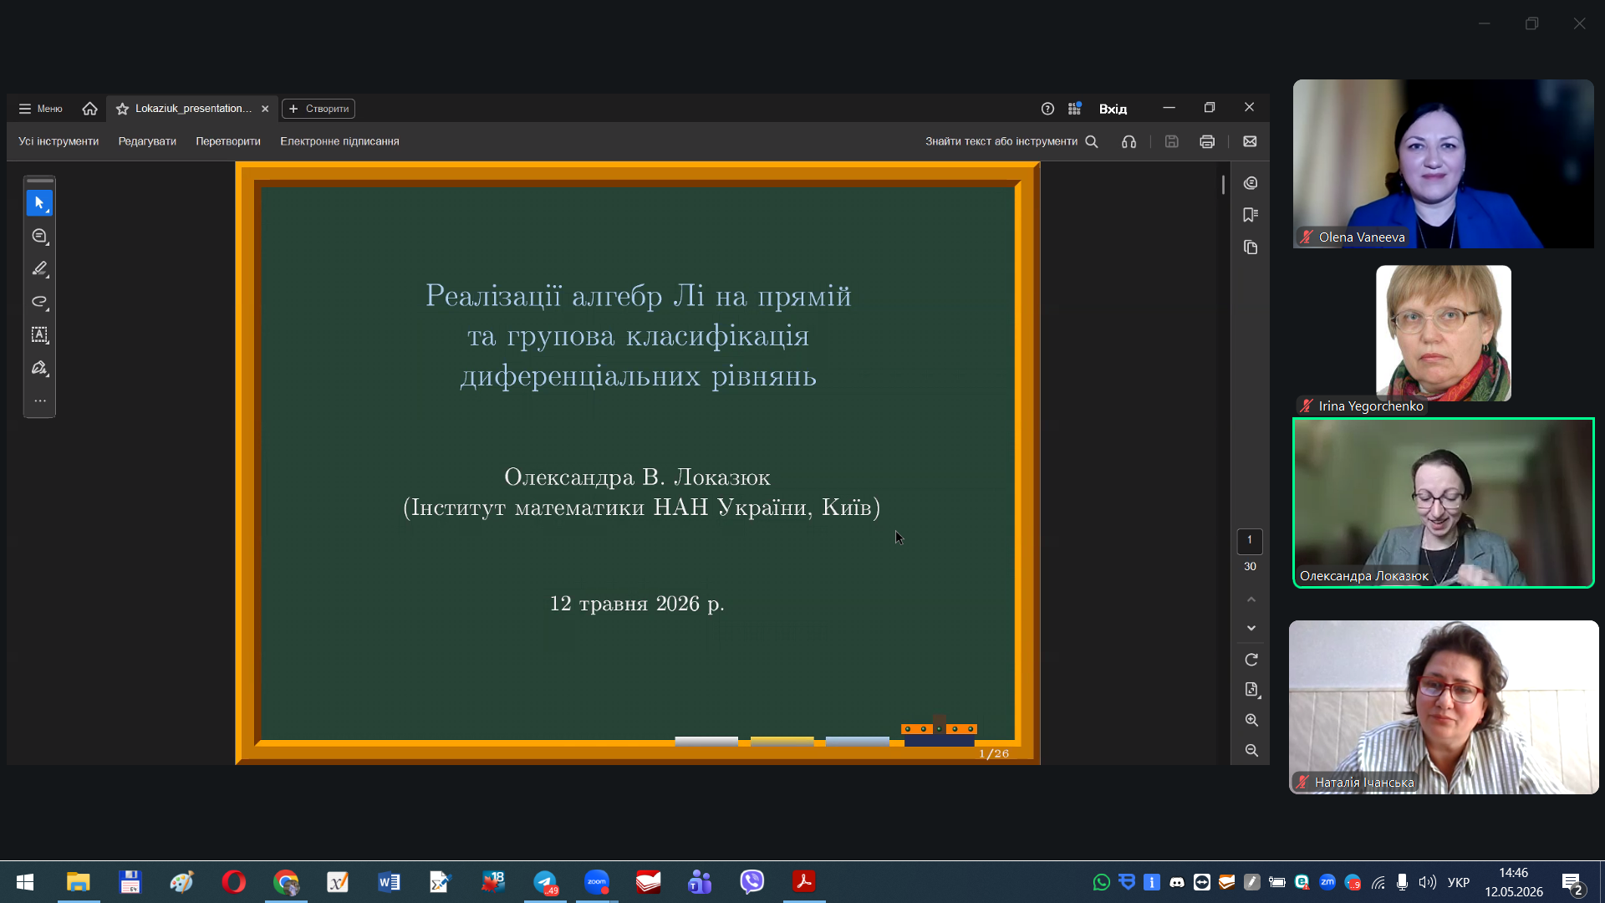Open the Редагувати menu item
Image resolution: width=1605 pixels, height=903 pixels.
[147, 141]
